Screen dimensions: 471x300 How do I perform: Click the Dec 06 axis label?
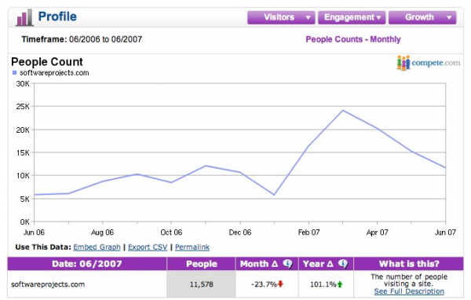(240, 232)
